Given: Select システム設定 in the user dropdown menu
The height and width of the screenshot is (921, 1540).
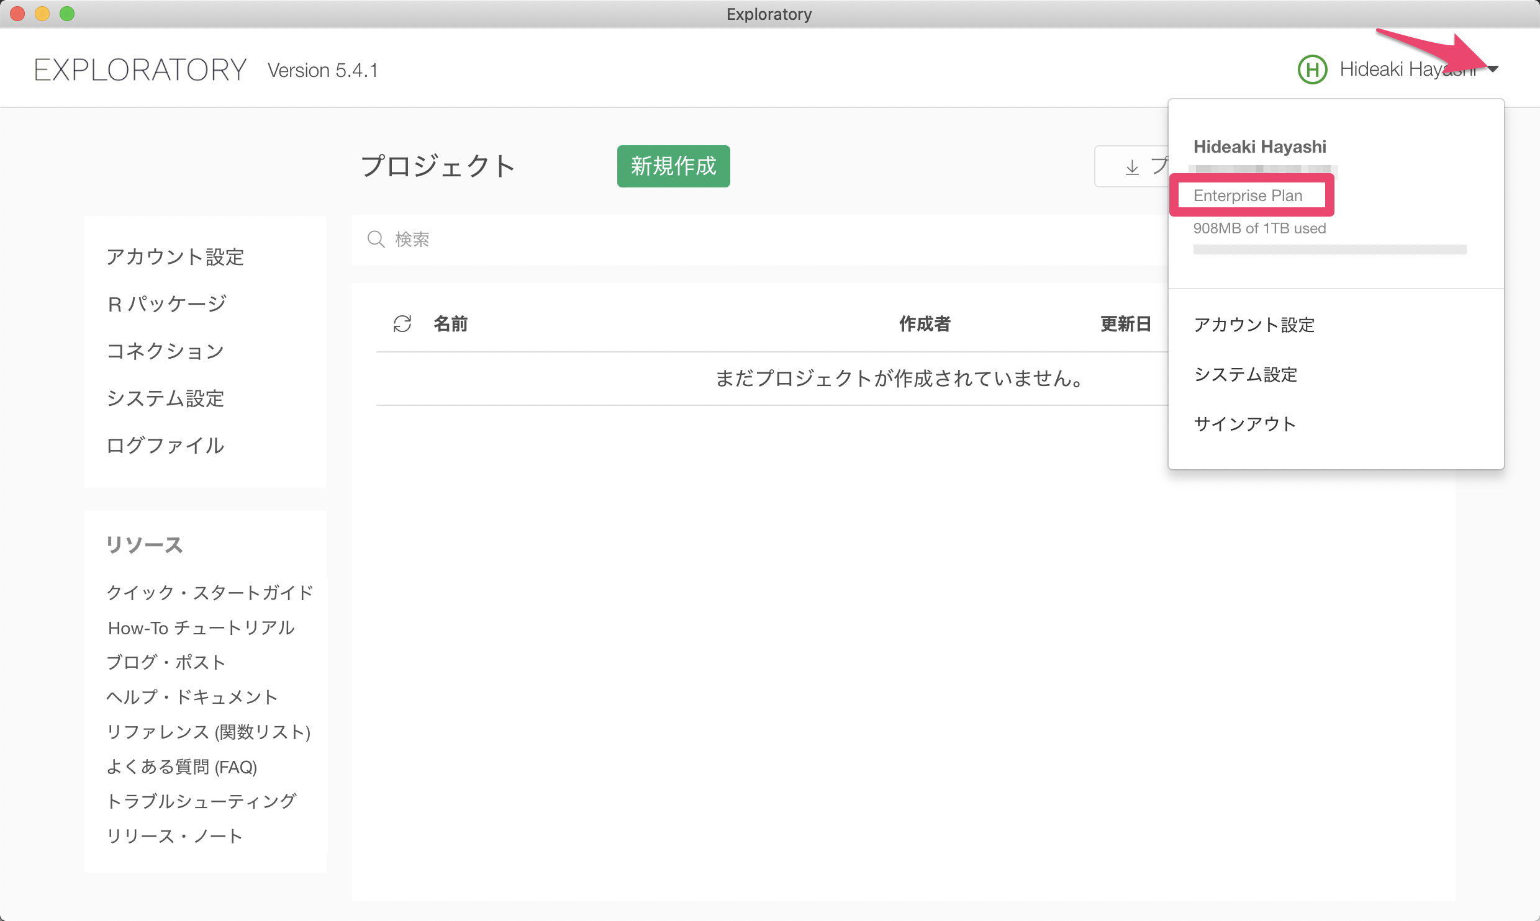Looking at the screenshot, I should (1246, 374).
